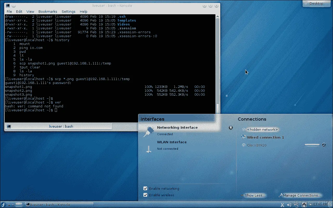This screenshot has height=208, width=333.
Task: Open the volume control in system tray
Action: pyautogui.click(x=289, y=205)
